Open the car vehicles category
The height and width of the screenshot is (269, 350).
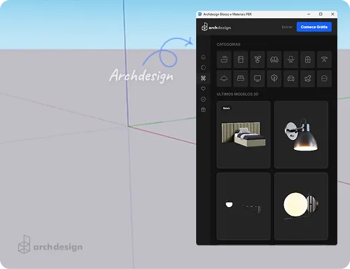(x=291, y=79)
